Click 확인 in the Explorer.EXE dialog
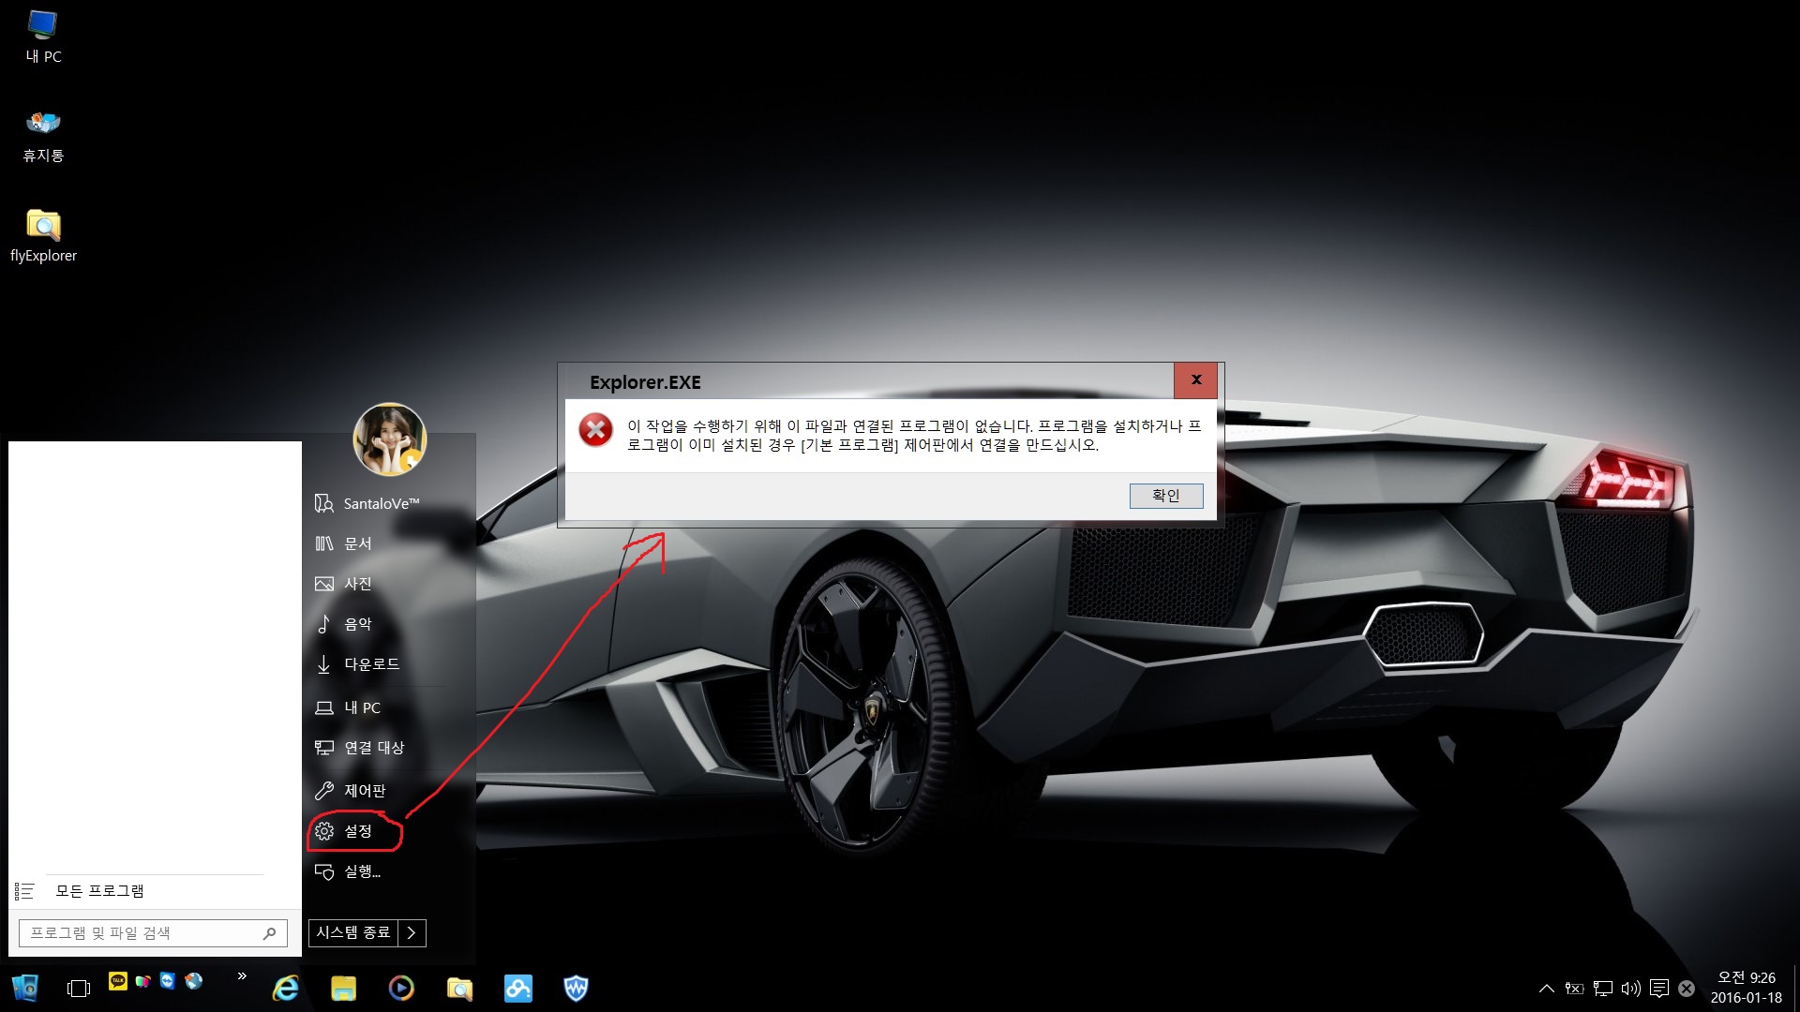Screen dimensions: 1800x1012 click(x=1166, y=496)
